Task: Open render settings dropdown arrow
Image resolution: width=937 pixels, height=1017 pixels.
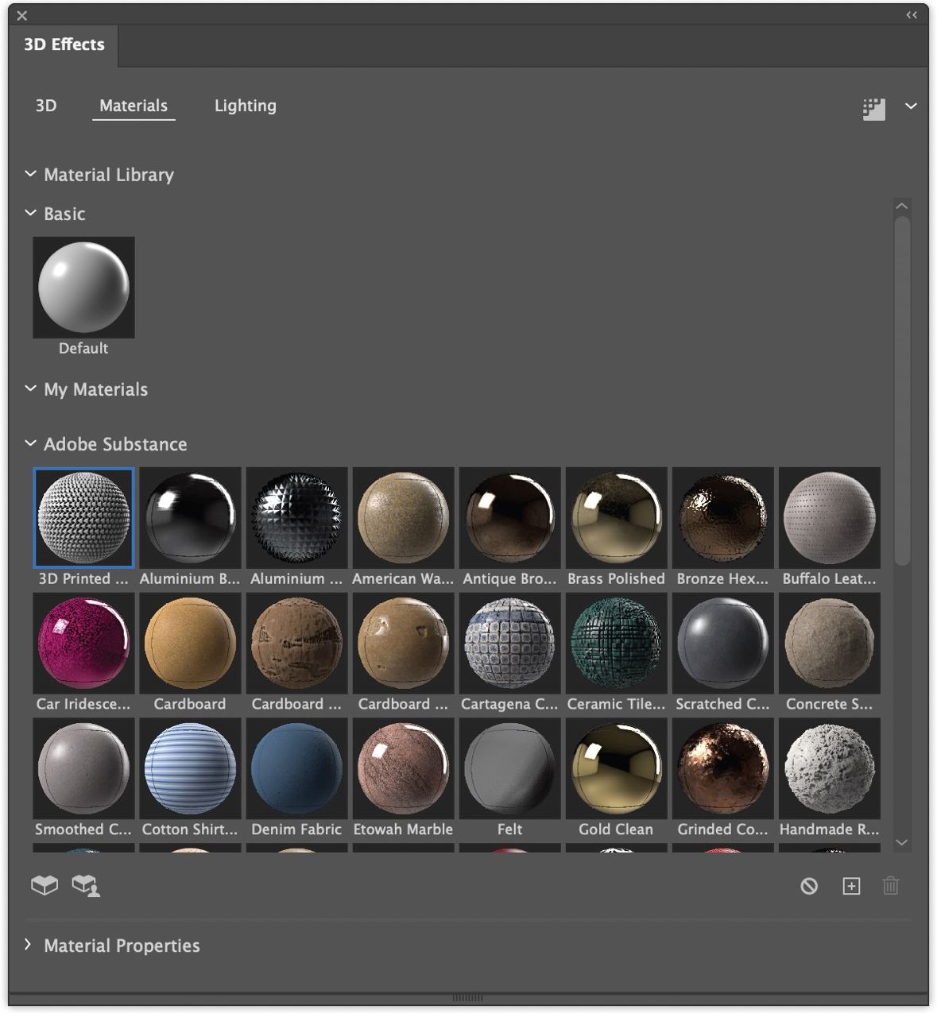Action: click(x=911, y=106)
